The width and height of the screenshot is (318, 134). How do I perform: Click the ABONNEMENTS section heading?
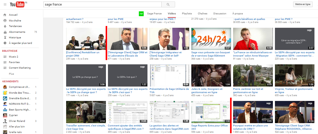tap(10, 82)
